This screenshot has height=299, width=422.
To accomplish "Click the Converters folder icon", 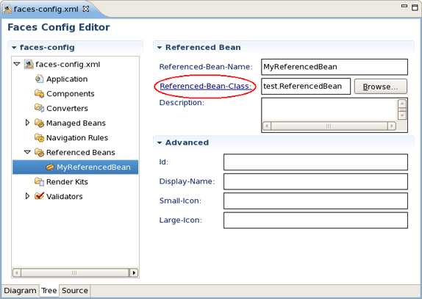I will (x=39, y=108).
